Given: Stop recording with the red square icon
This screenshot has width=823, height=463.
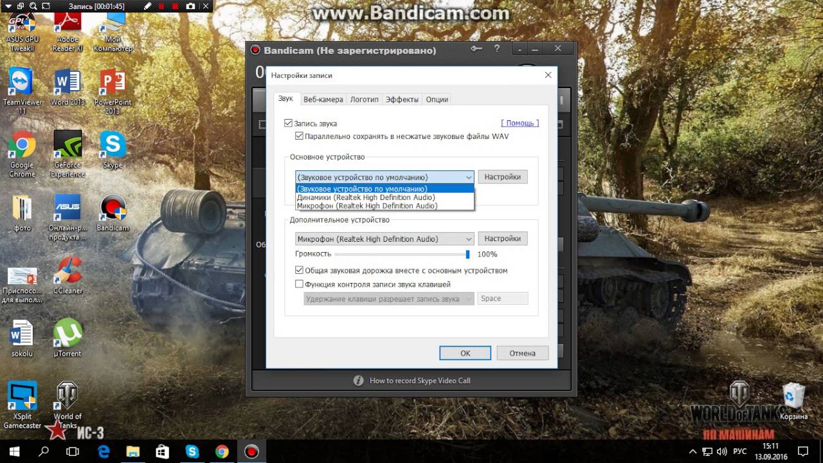Looking at the screenshot, I should [175, 6].
